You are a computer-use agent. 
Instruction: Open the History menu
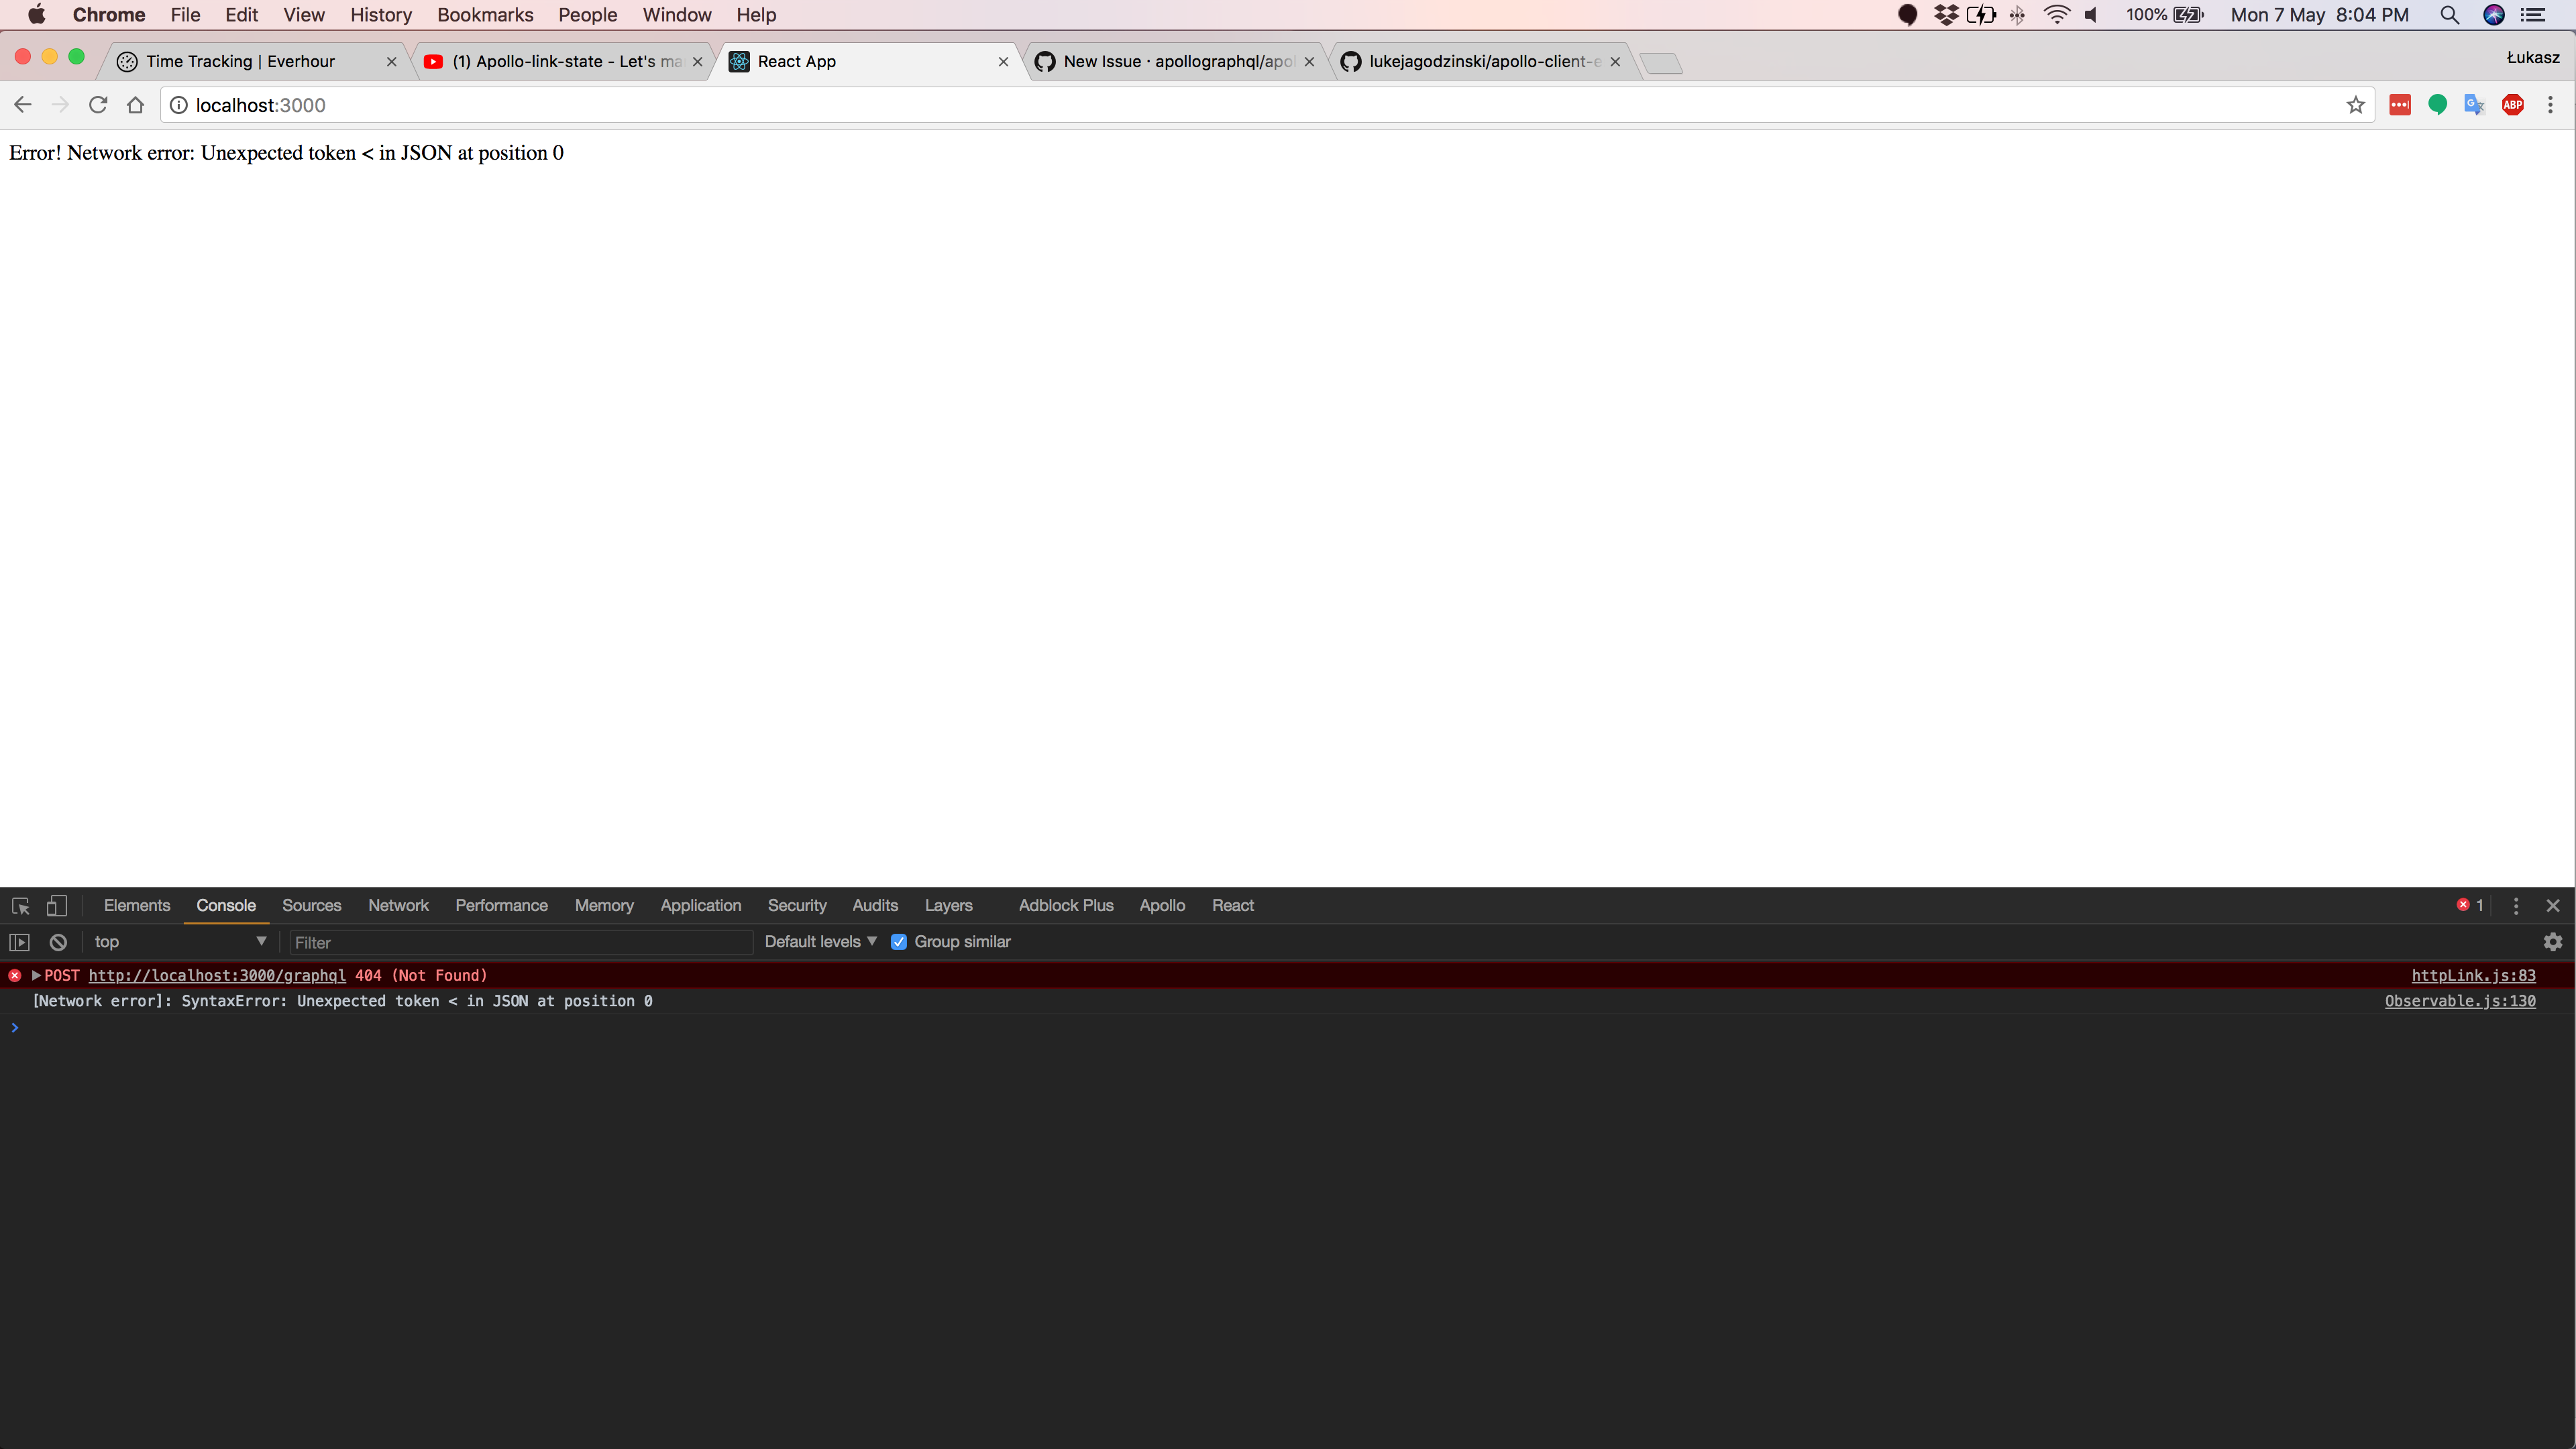tap(380, 15)
